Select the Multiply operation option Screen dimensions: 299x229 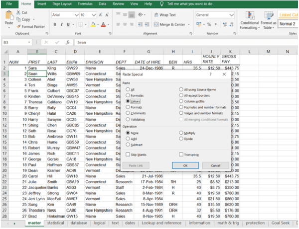(181, 133)
